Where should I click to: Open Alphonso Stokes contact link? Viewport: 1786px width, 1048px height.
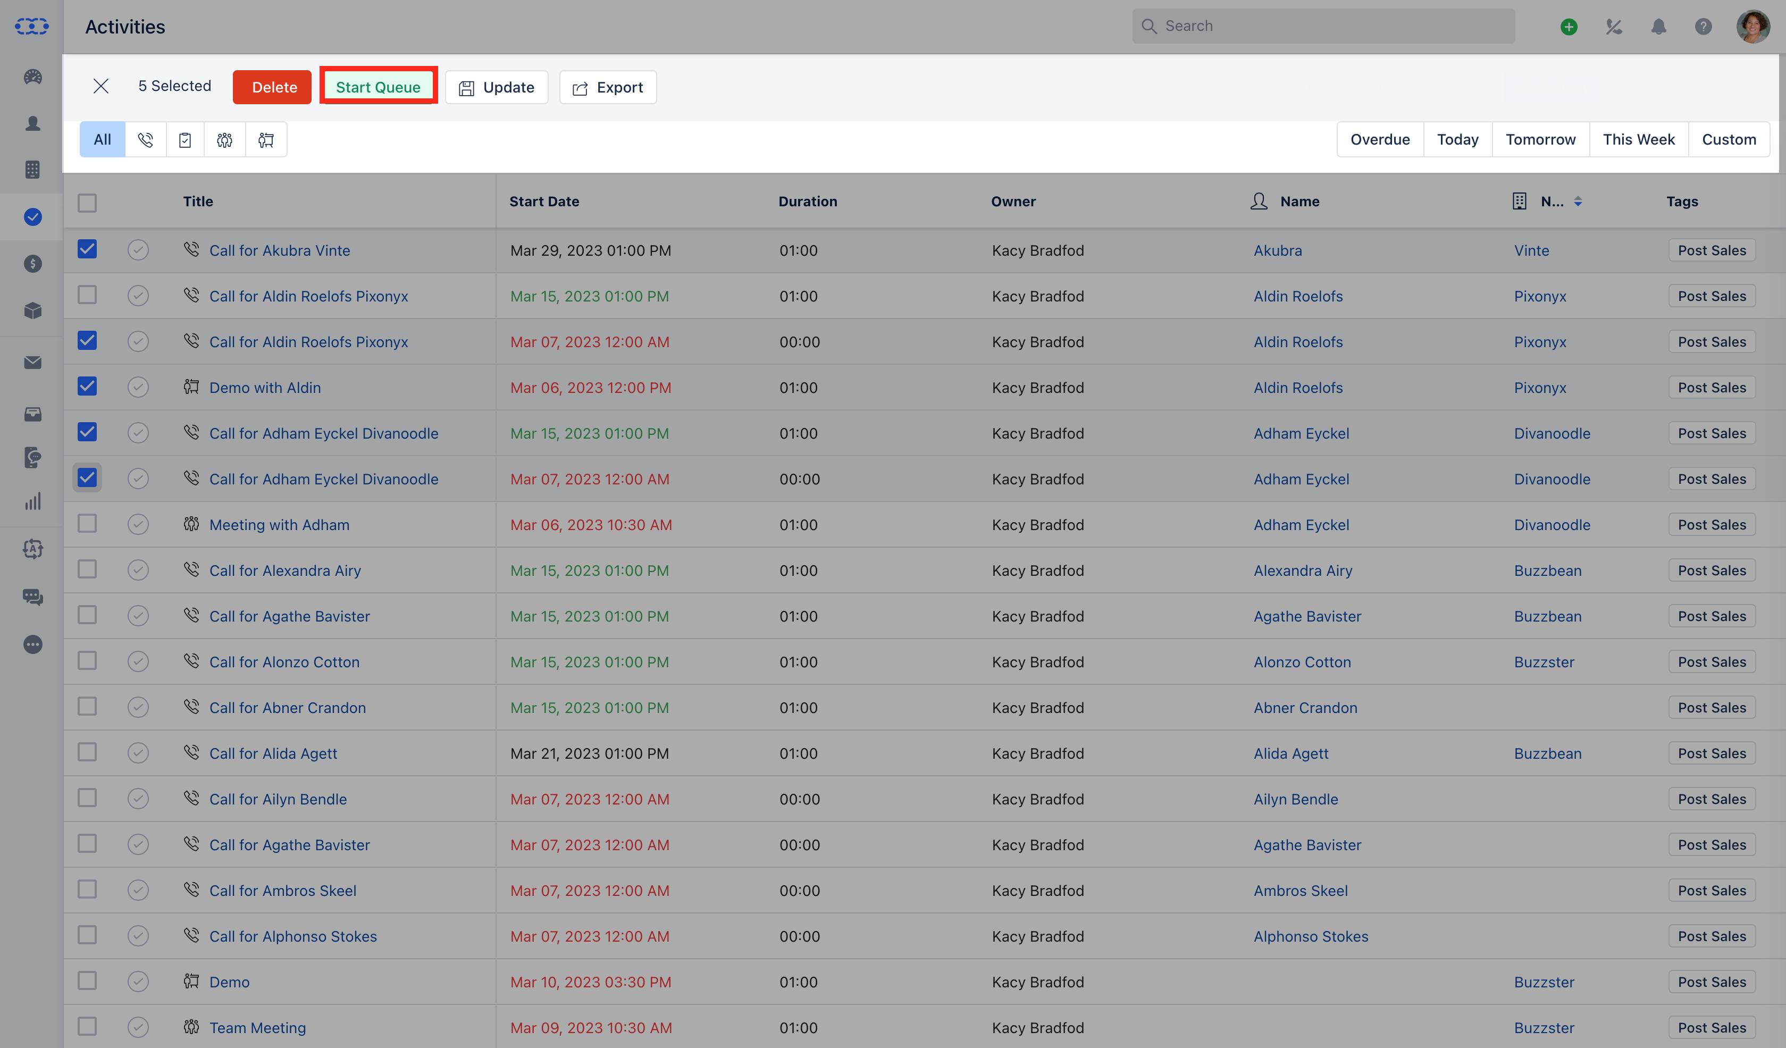pos(1311,936)
